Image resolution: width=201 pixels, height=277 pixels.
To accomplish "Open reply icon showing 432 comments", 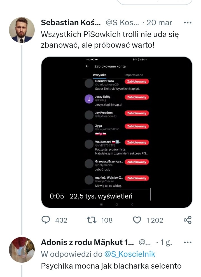I will 46,220.
